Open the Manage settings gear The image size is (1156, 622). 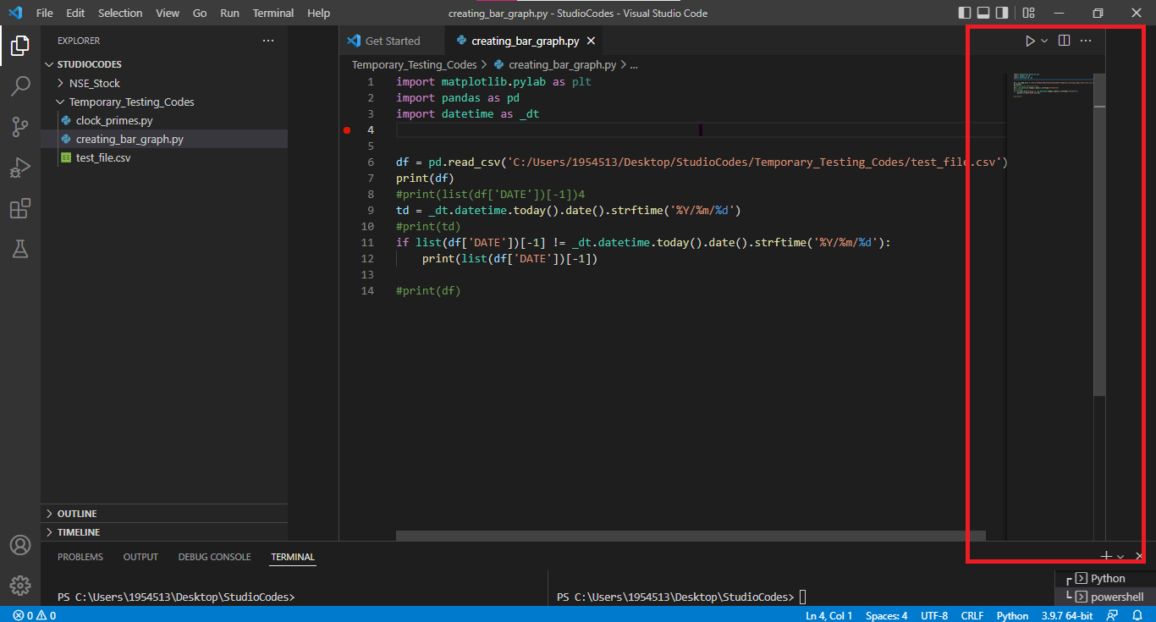(x=20, y=585)
